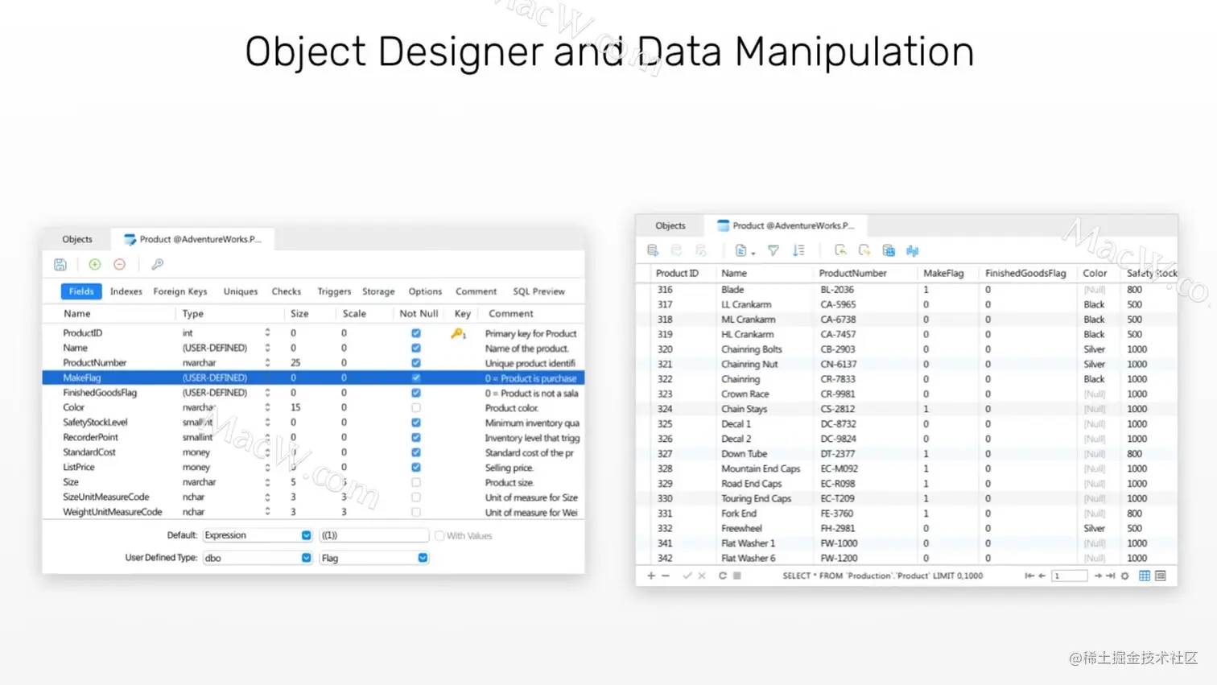Select the Chainring Bolts row cell
The height and width of the screenshot is (685, 1217).
coord(752,349)
